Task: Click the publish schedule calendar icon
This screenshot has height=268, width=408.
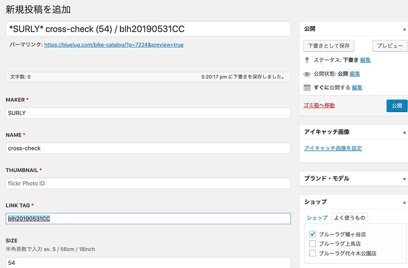Action: point(307,88)
